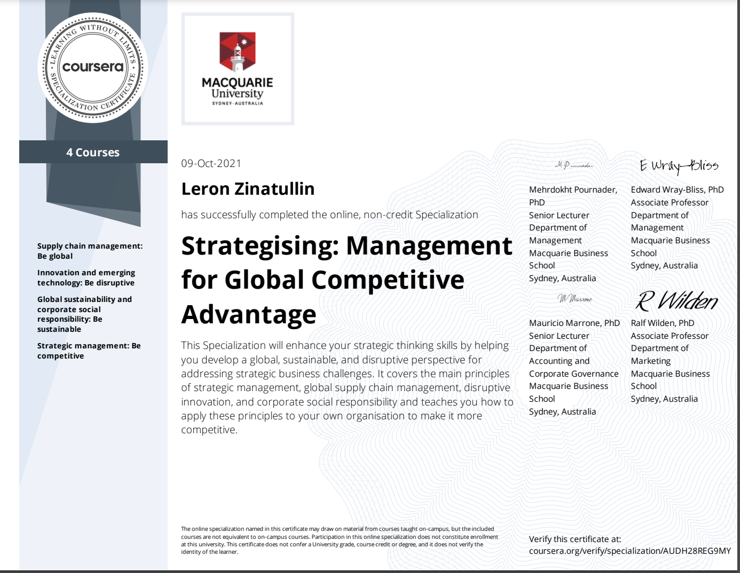Click the R Wilden signature
The width and height of the screenshot is (740, 573).
tap(677, 301)
